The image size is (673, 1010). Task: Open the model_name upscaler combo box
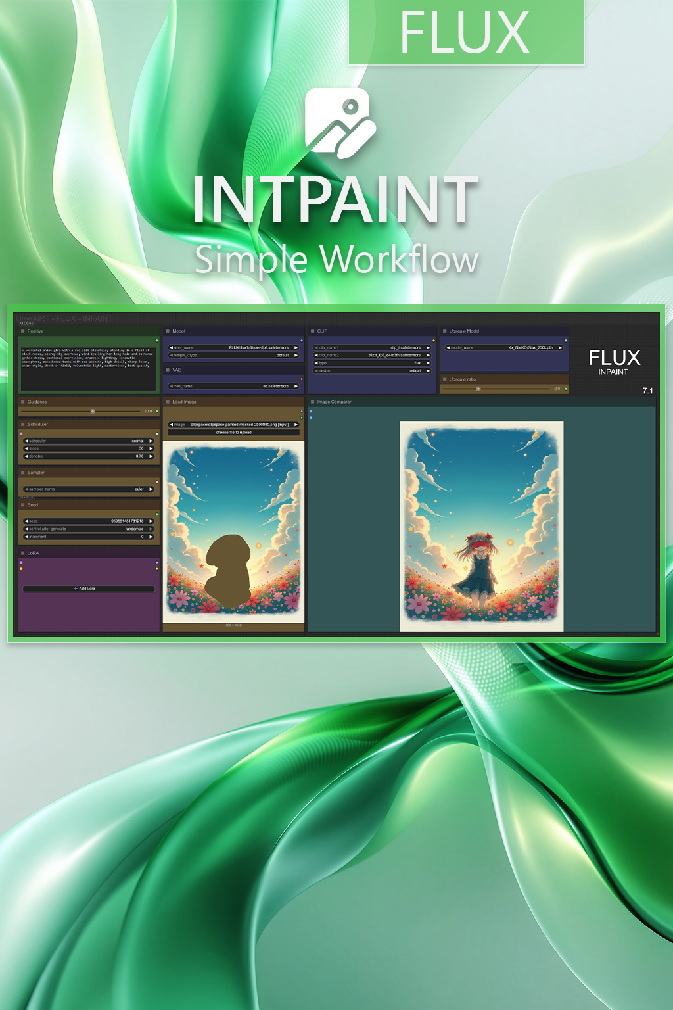click(x=504, y=347)
